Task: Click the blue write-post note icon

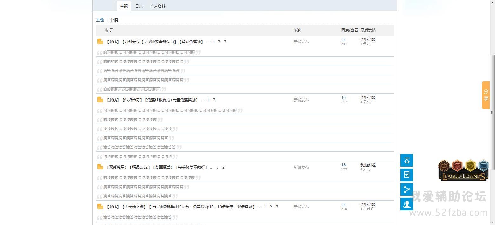Action: (406, 175)
